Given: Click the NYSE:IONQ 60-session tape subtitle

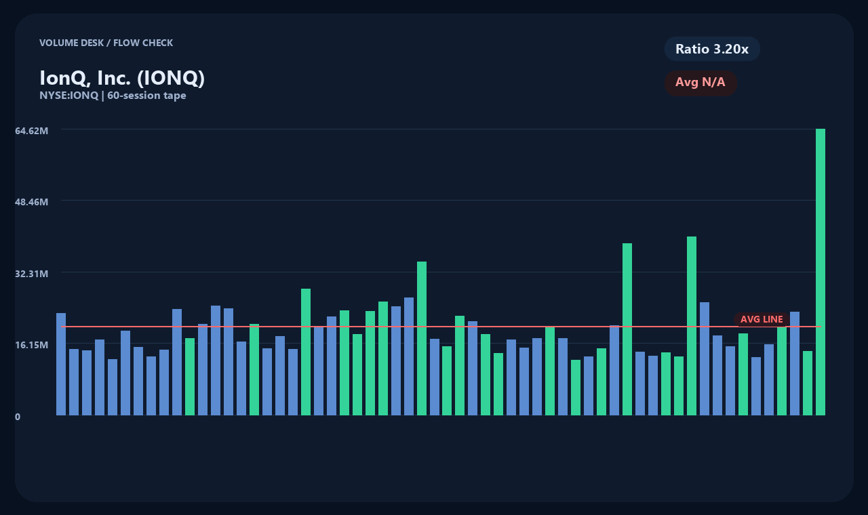Looking at the screenshot, I should [113, 96].
